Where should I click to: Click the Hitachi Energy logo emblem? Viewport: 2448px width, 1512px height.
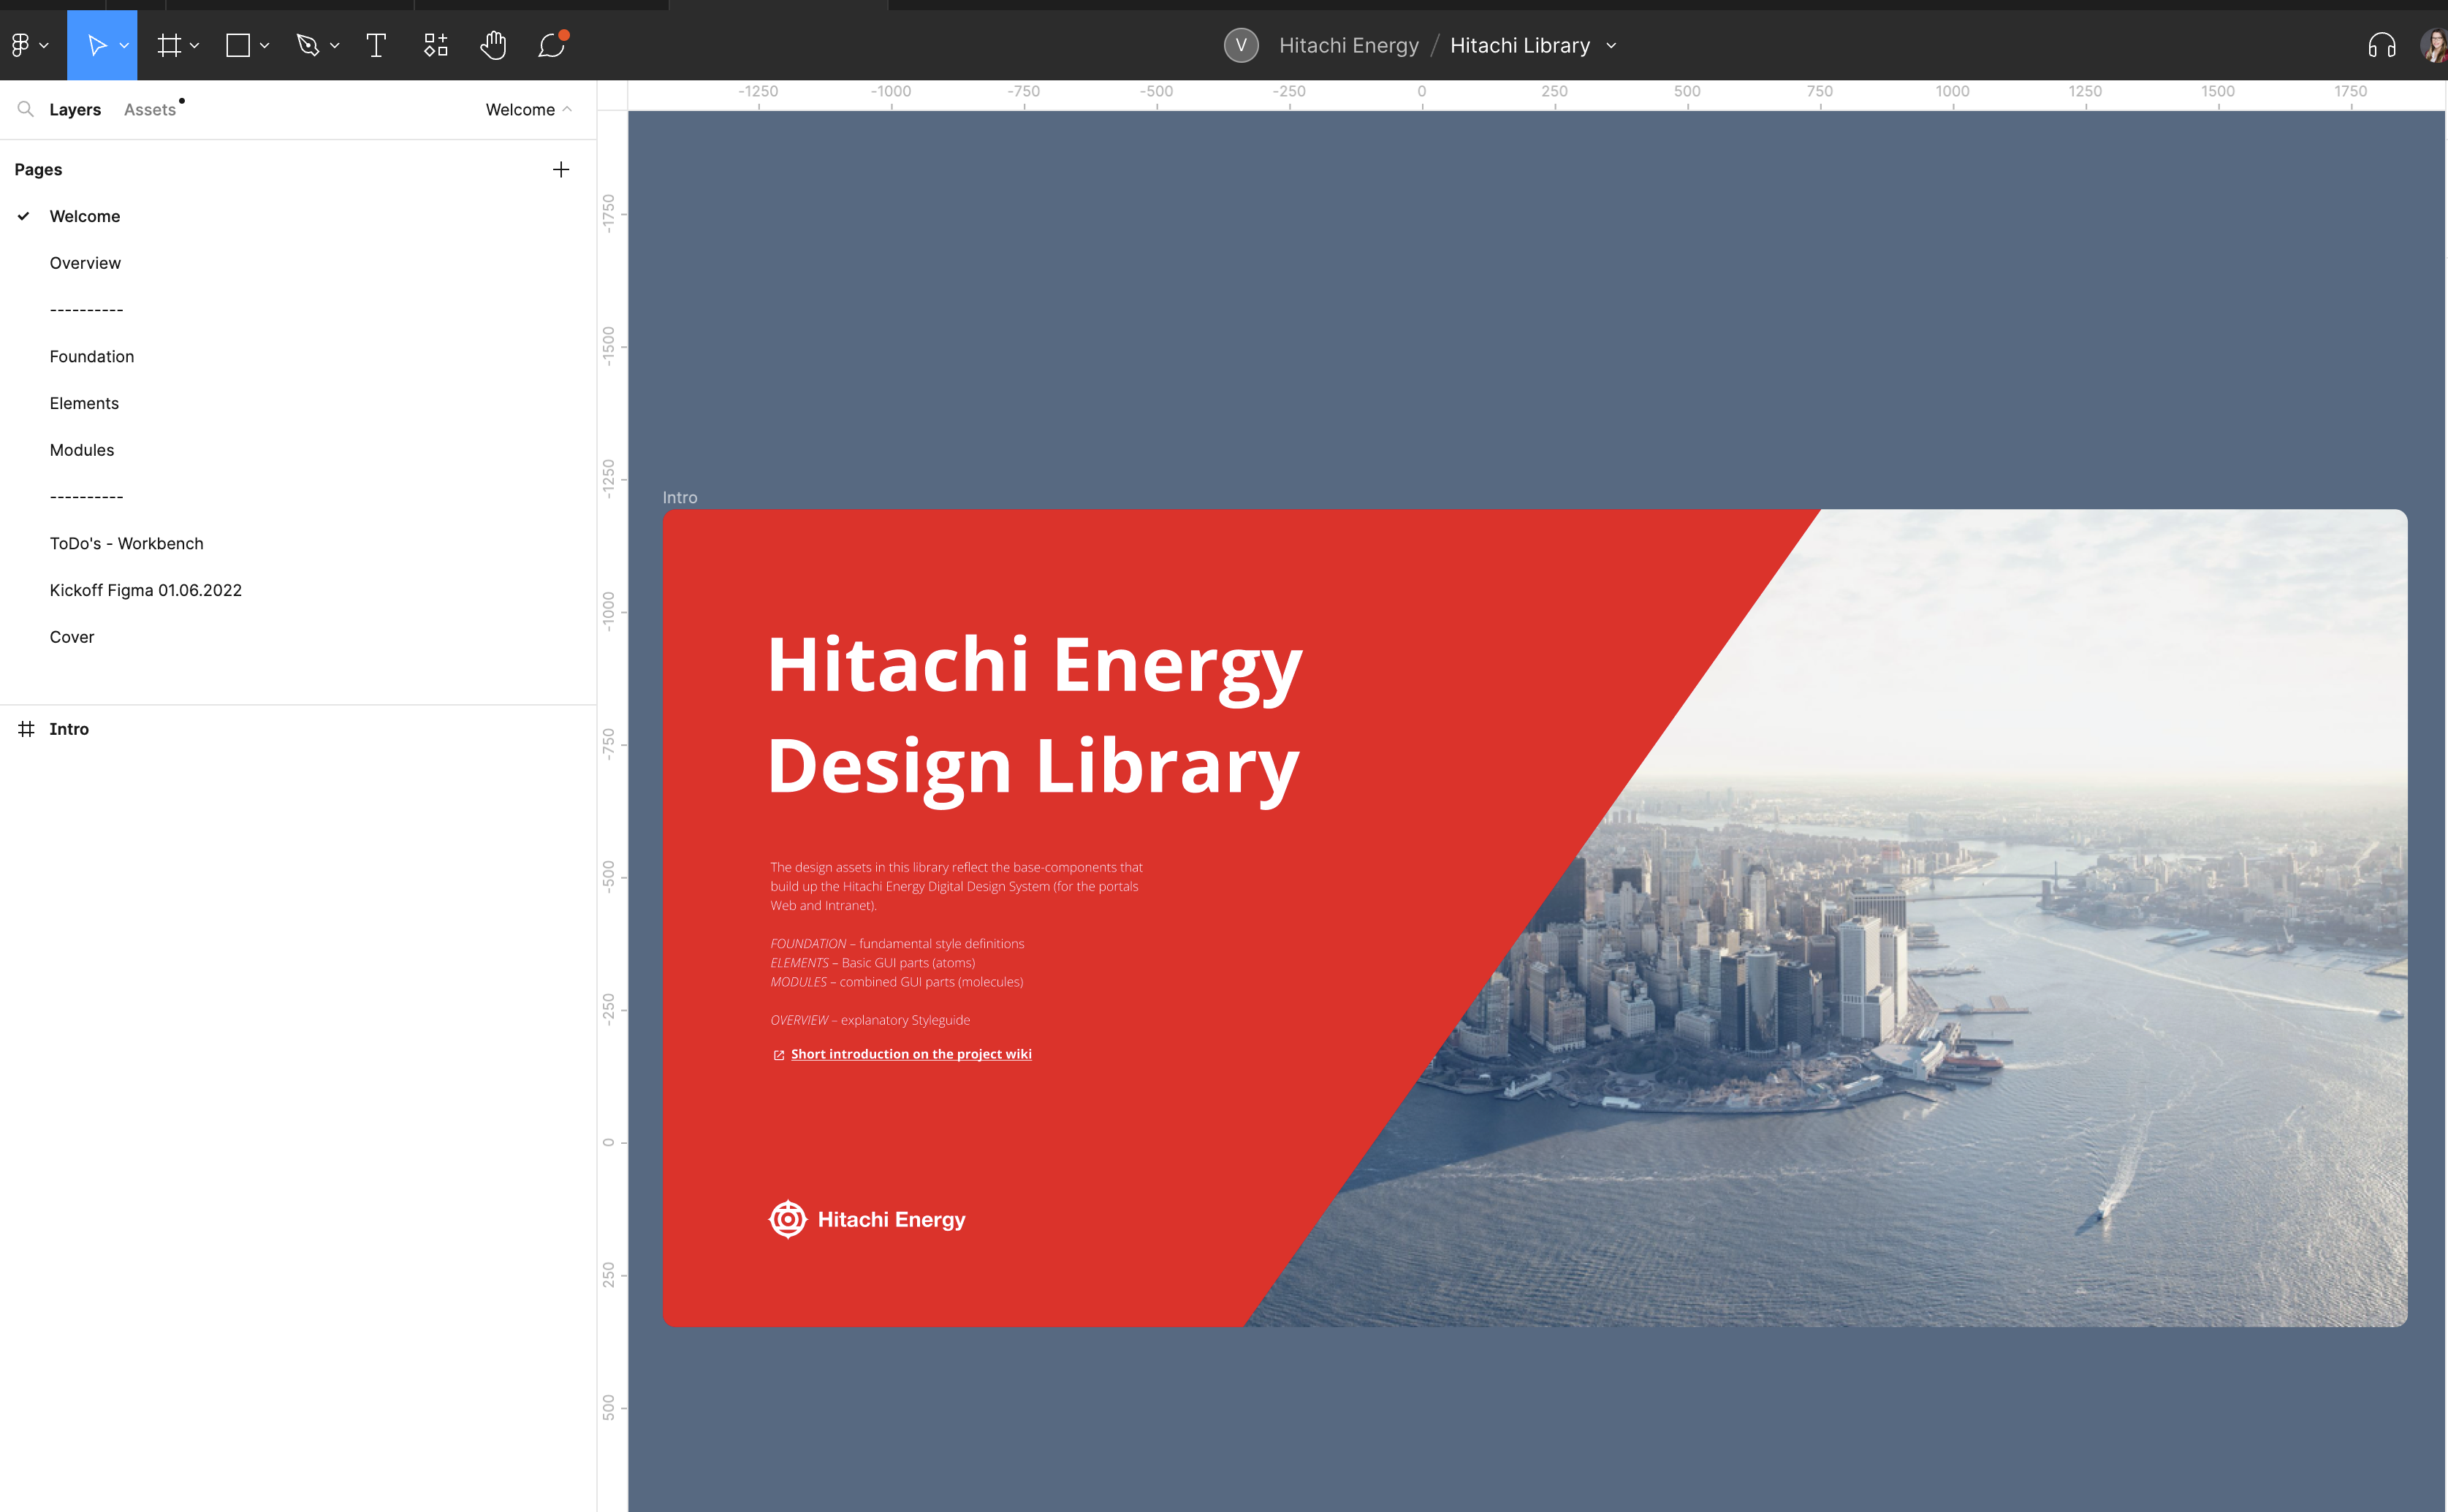coord(787,1219)
